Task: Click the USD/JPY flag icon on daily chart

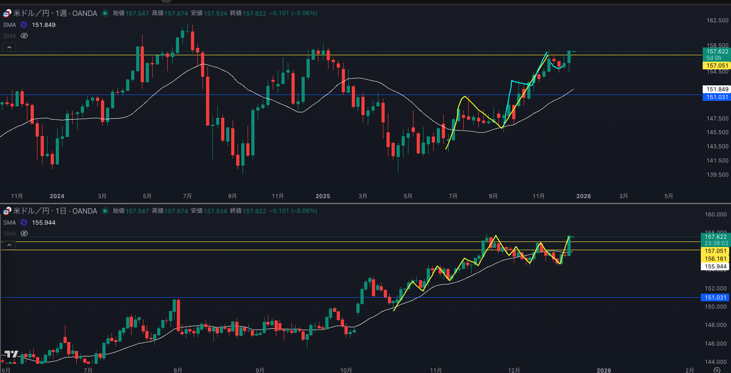Action: click(7, 211)
